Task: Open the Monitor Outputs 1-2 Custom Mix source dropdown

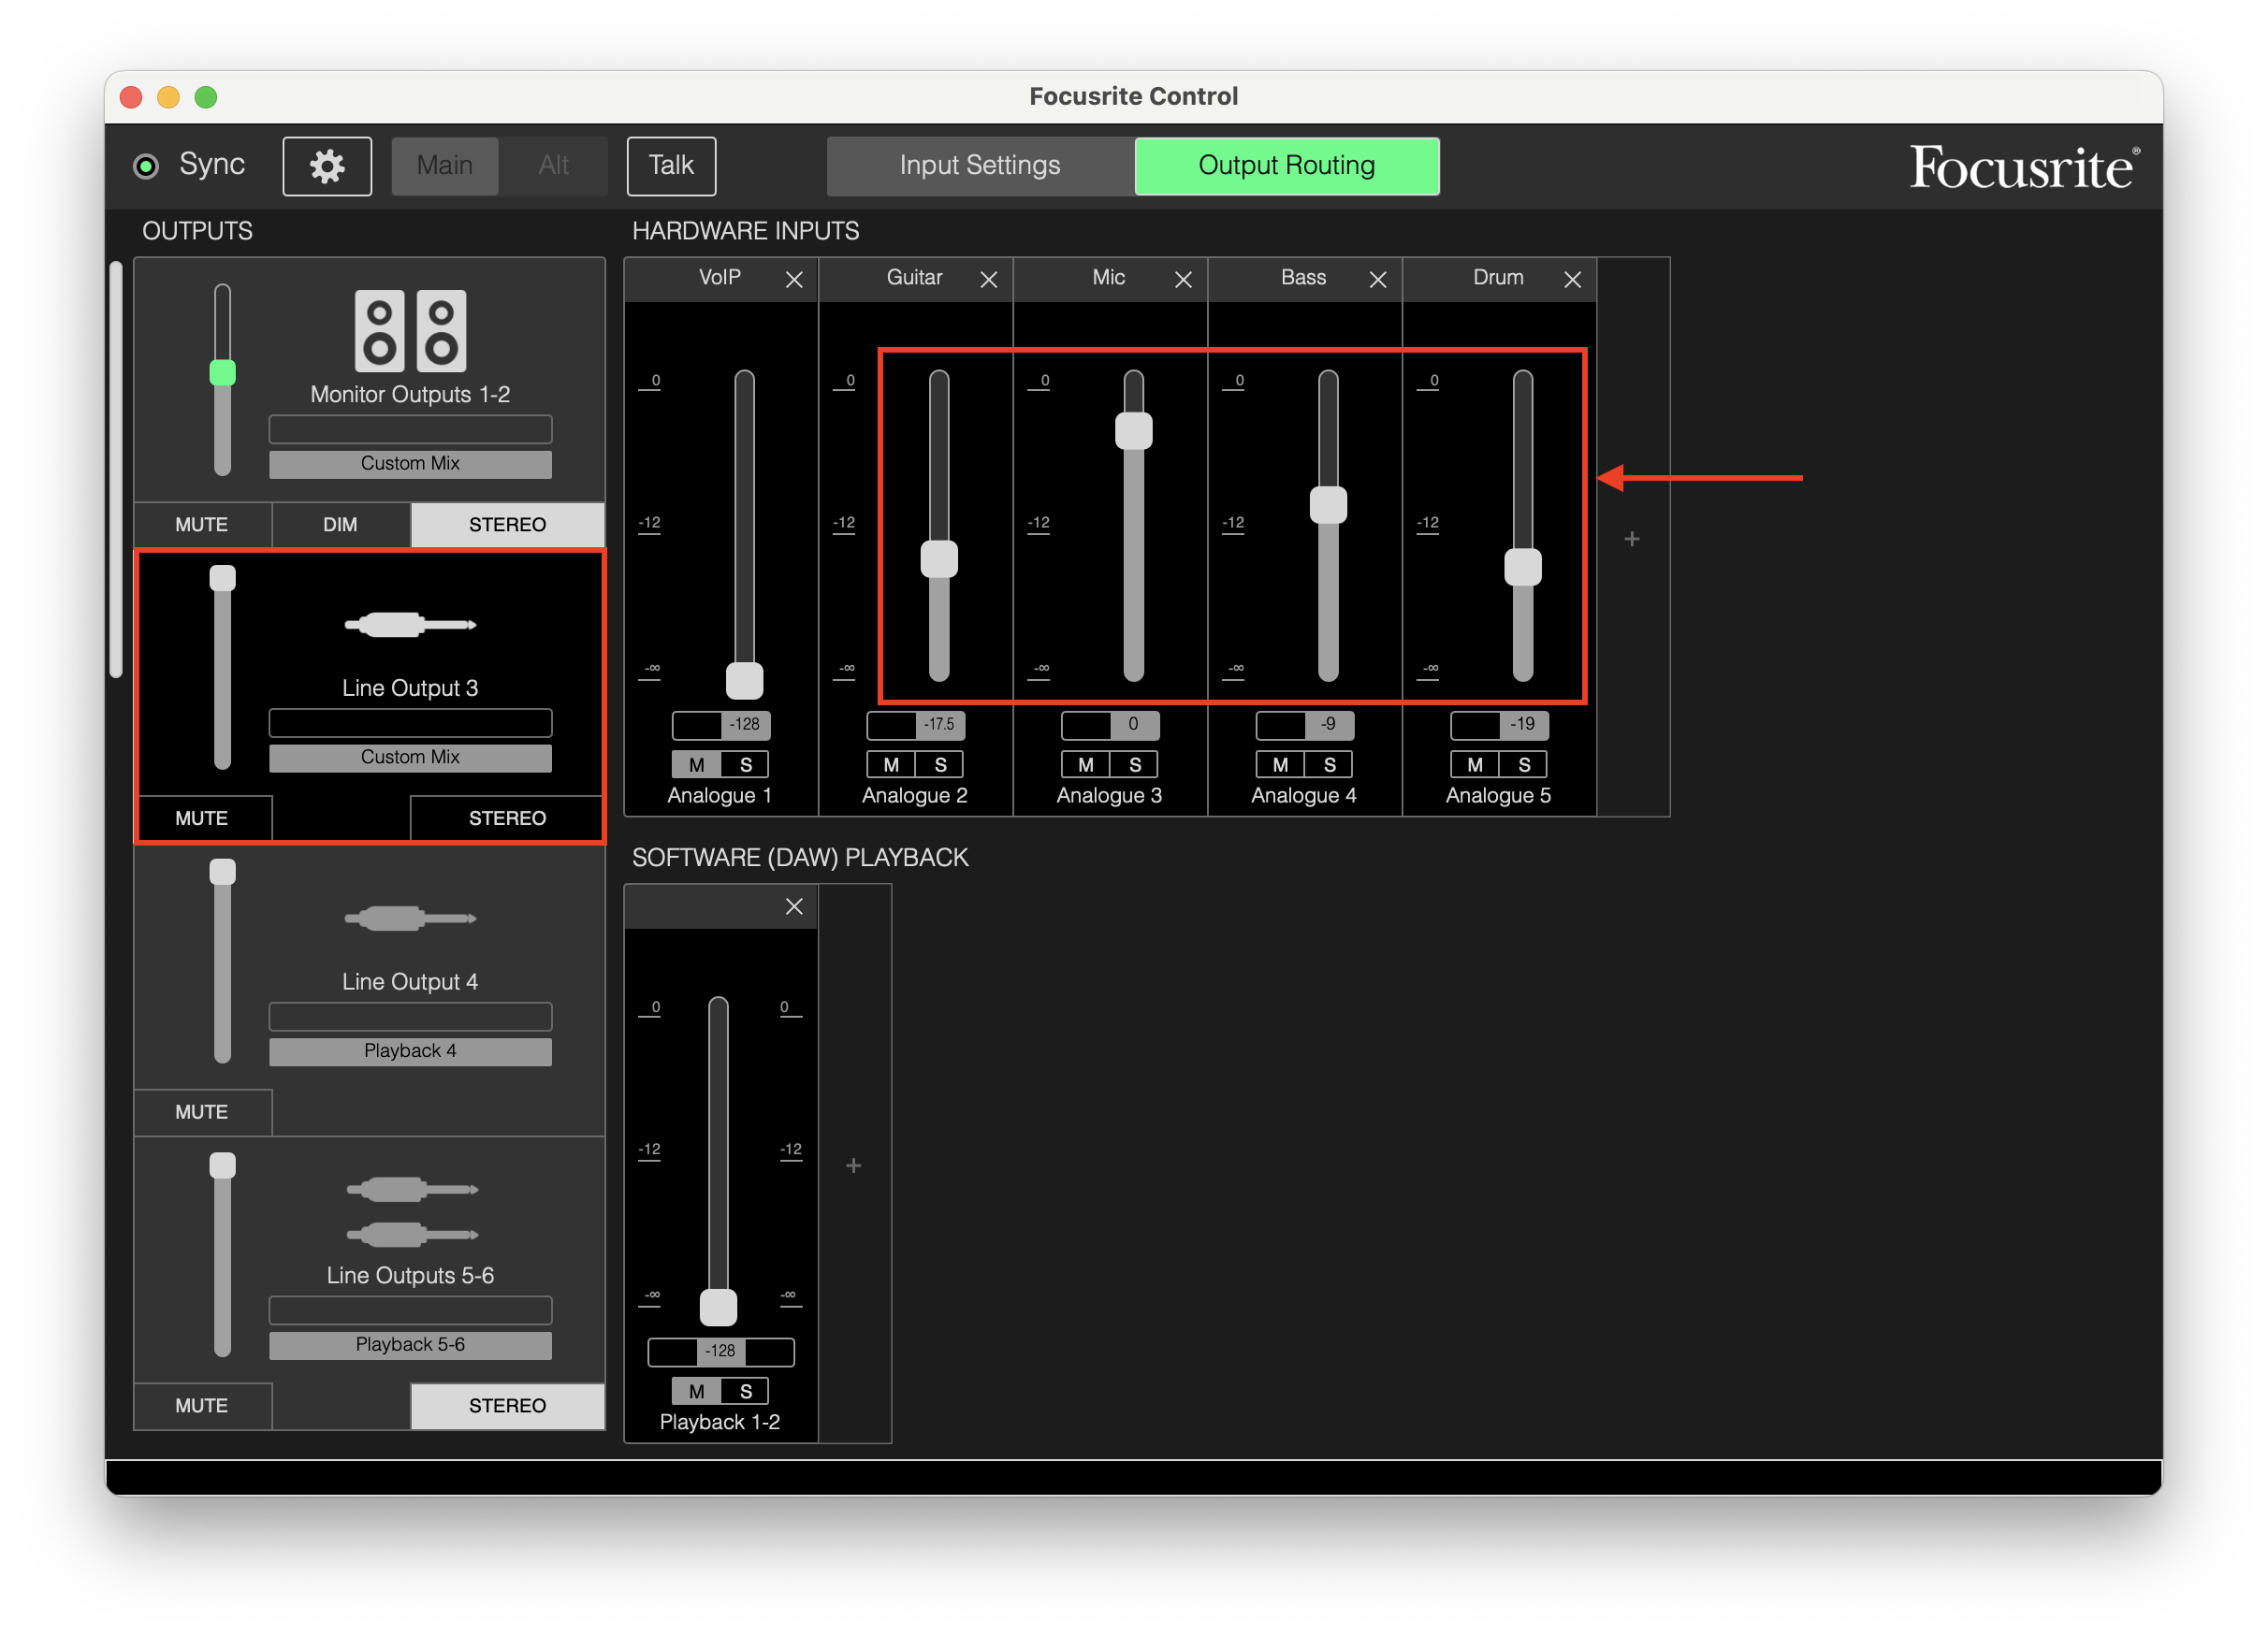Action: pyautogui.click(x=410, y=464)
